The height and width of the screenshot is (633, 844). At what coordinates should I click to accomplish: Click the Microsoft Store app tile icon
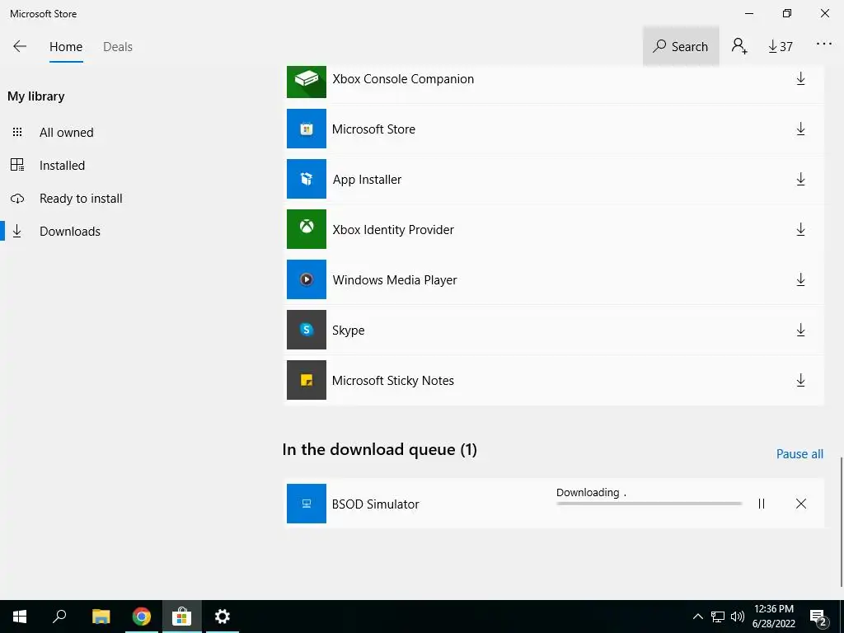tap(307, 129)
